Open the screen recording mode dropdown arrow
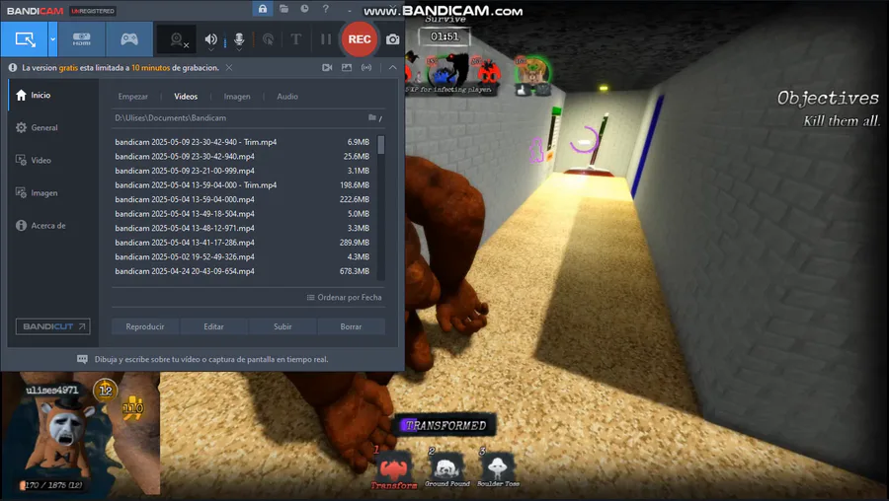This screenshot has width=889, height=501. point(52,39)
